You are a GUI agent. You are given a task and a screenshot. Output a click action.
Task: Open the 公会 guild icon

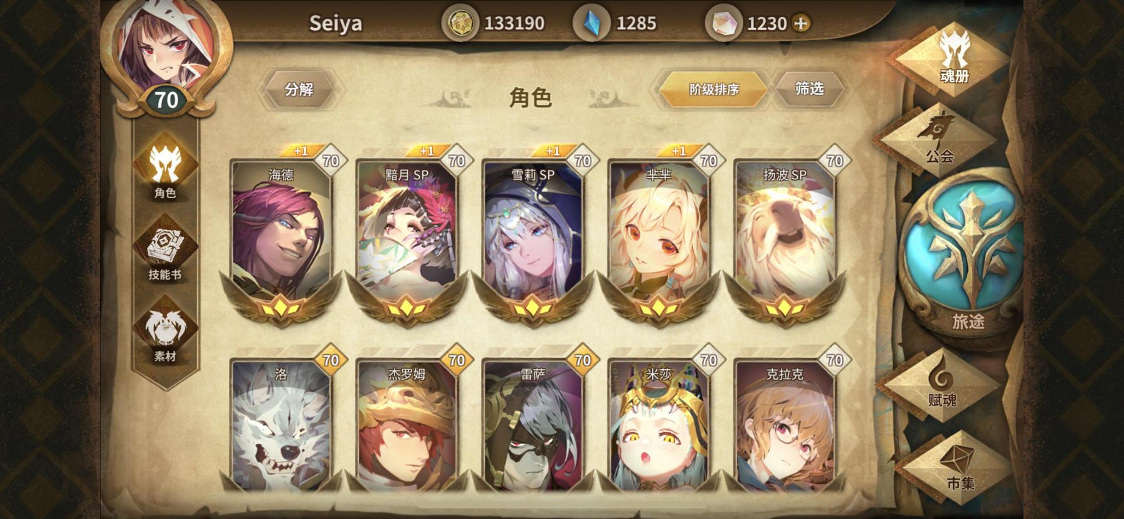(x=939, y=139)
